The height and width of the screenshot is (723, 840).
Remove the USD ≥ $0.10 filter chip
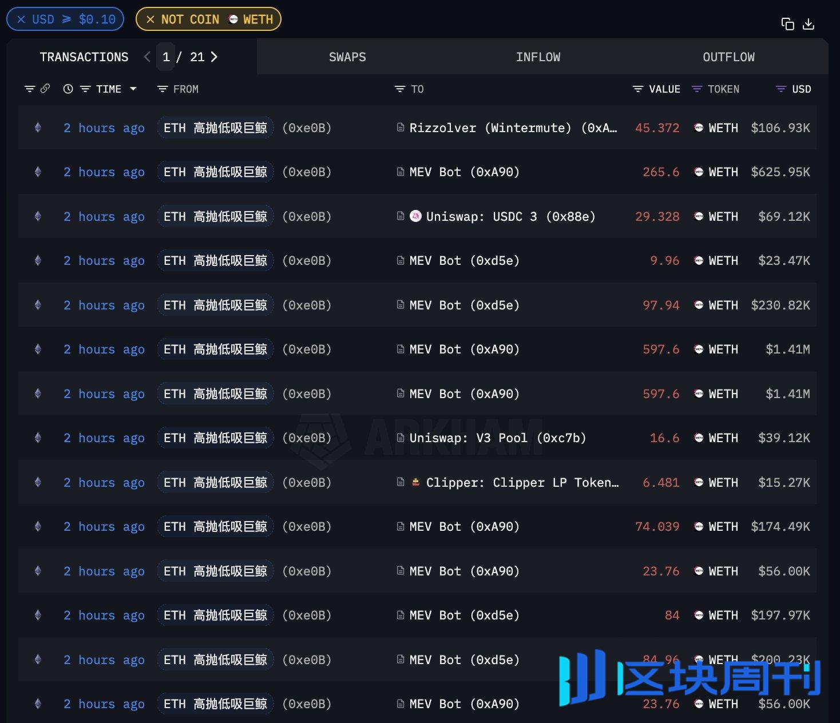pyautogui.click(x=21, y=19)
